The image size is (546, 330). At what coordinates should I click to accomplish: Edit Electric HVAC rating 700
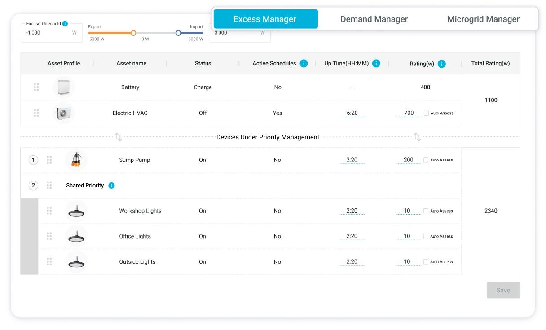(x=409, y=113)
